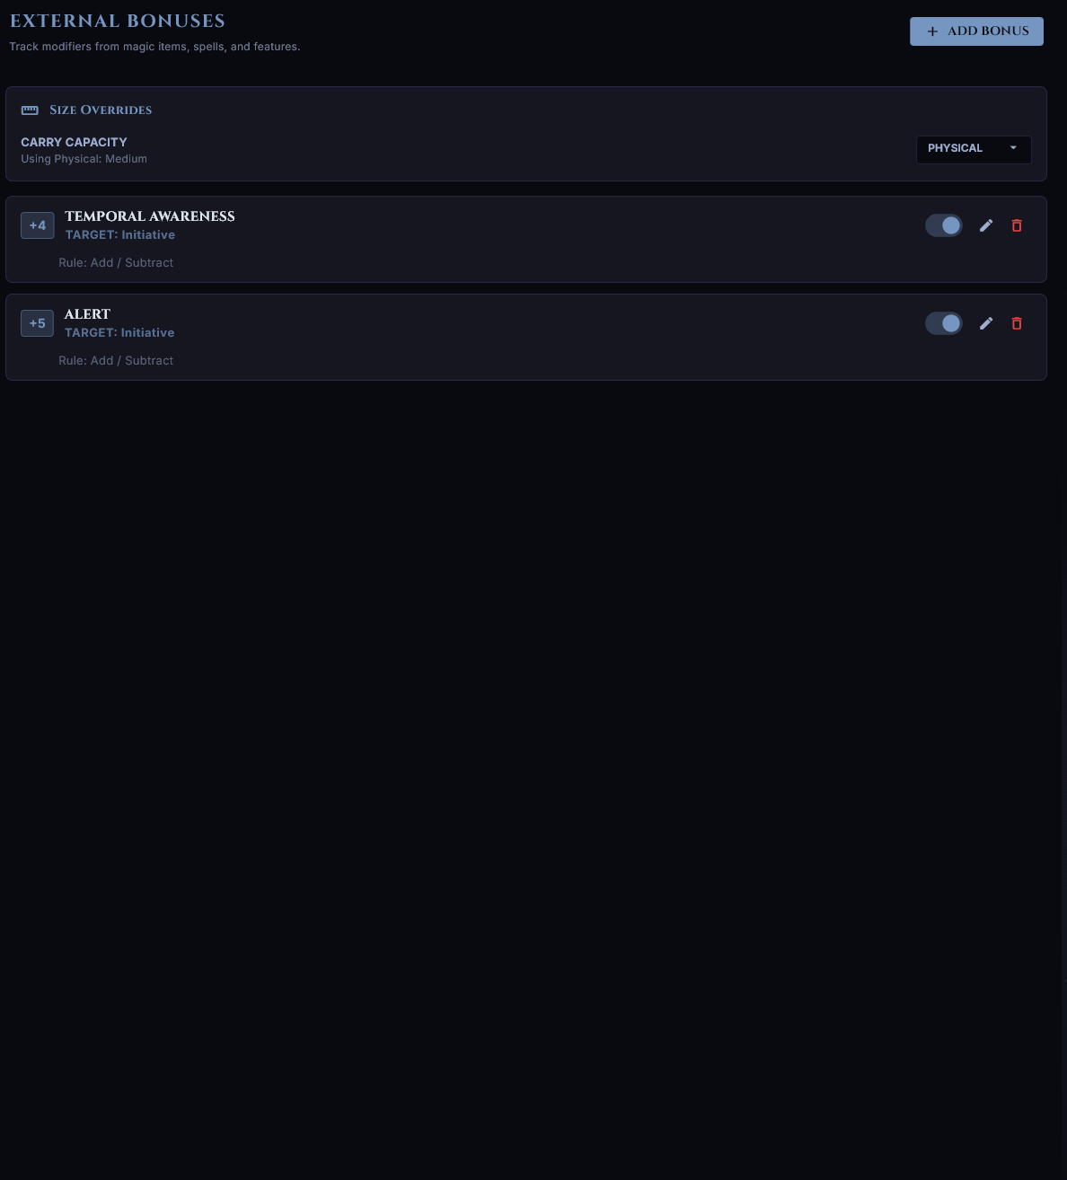This screenshot has width=1067, height=1180.
Task: Click the Carry Capacity label
Action: click(74, 142)
